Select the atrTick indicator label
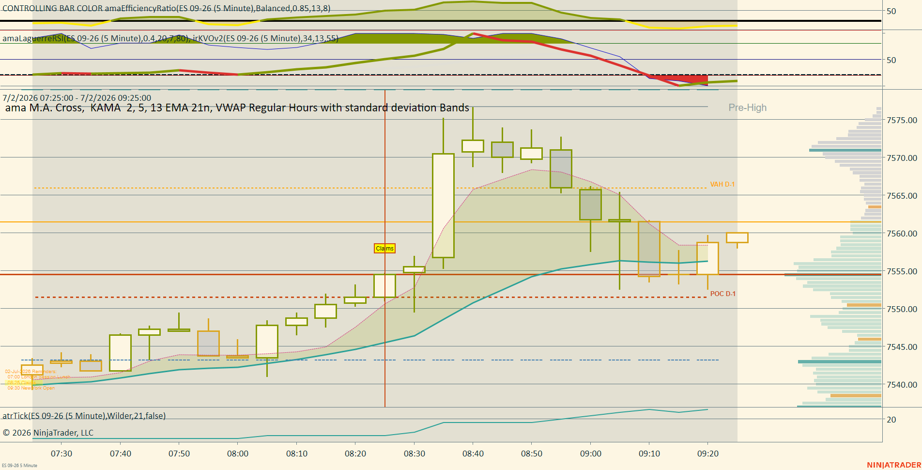Image resolution: width=922 pixels, height=470 pixels. [x=84, y=416]
